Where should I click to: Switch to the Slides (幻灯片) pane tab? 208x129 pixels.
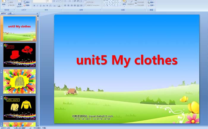point(4,13)
